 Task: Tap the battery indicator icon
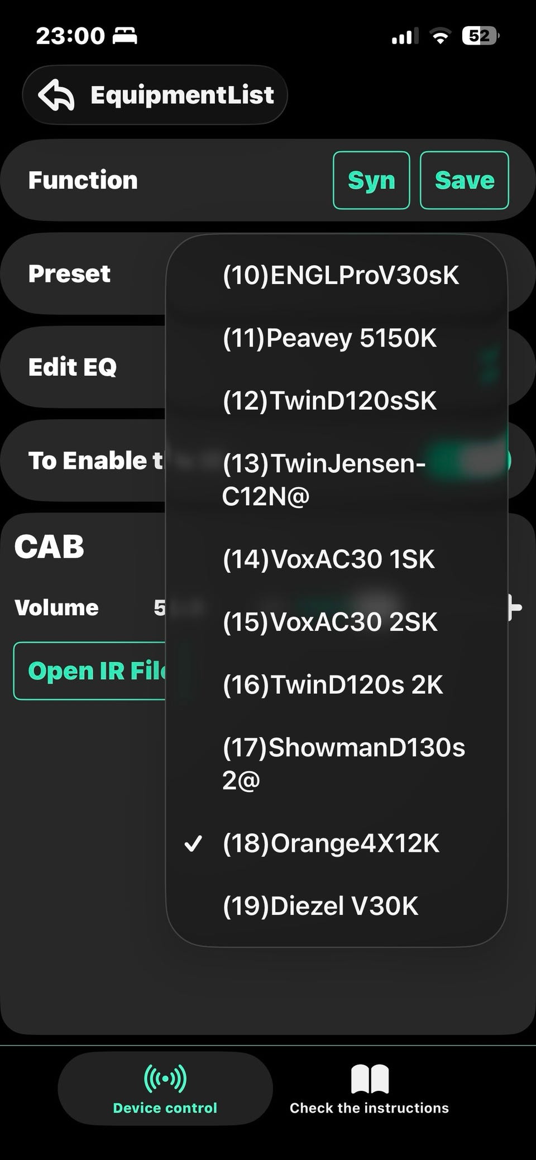(480, 36)
